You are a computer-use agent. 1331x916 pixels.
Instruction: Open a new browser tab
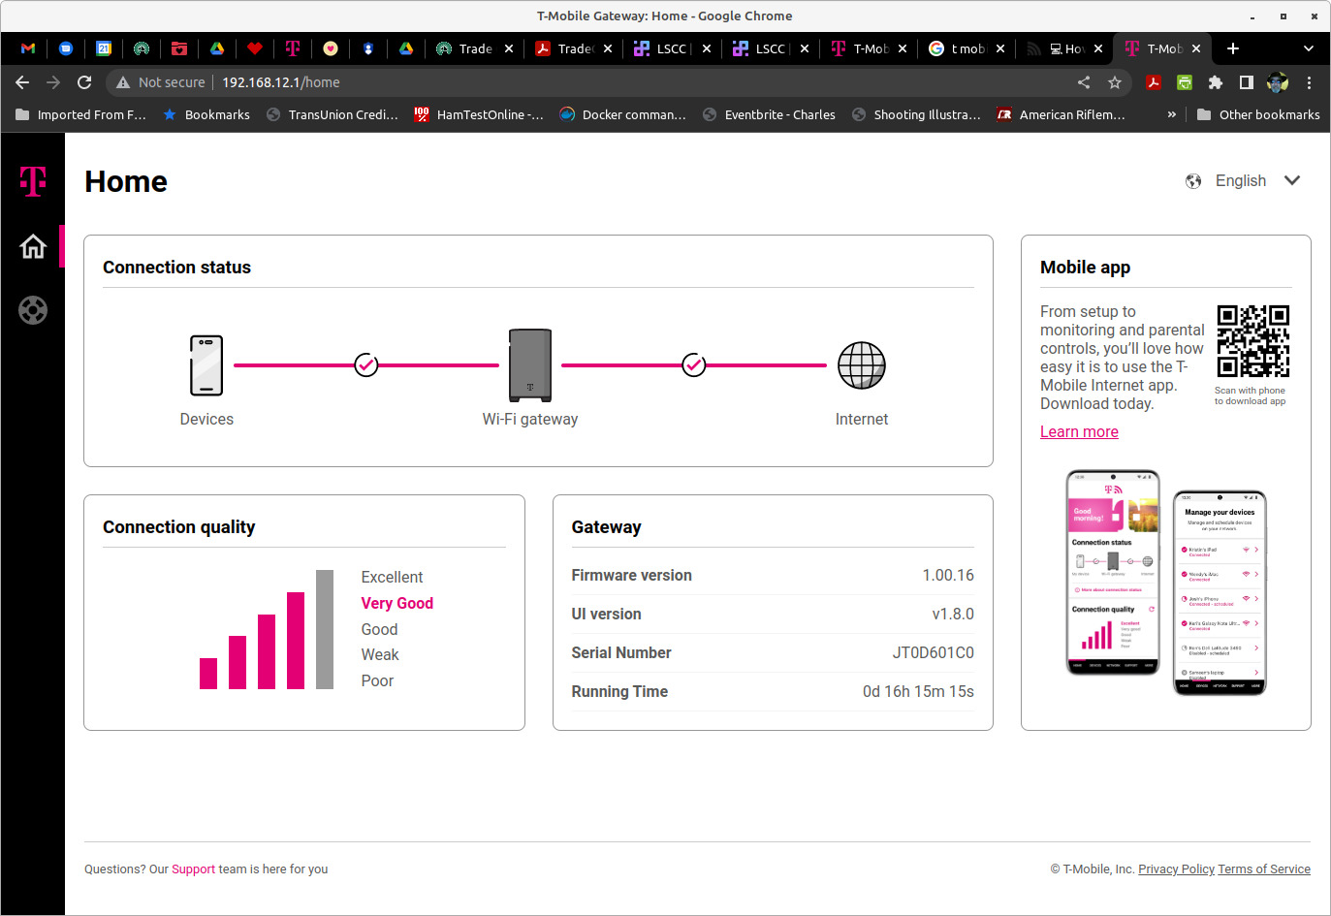[x=1233, y=48]
